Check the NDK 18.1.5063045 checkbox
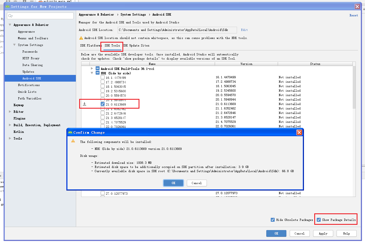The image size is (365, 244). [x=103, y=86]
